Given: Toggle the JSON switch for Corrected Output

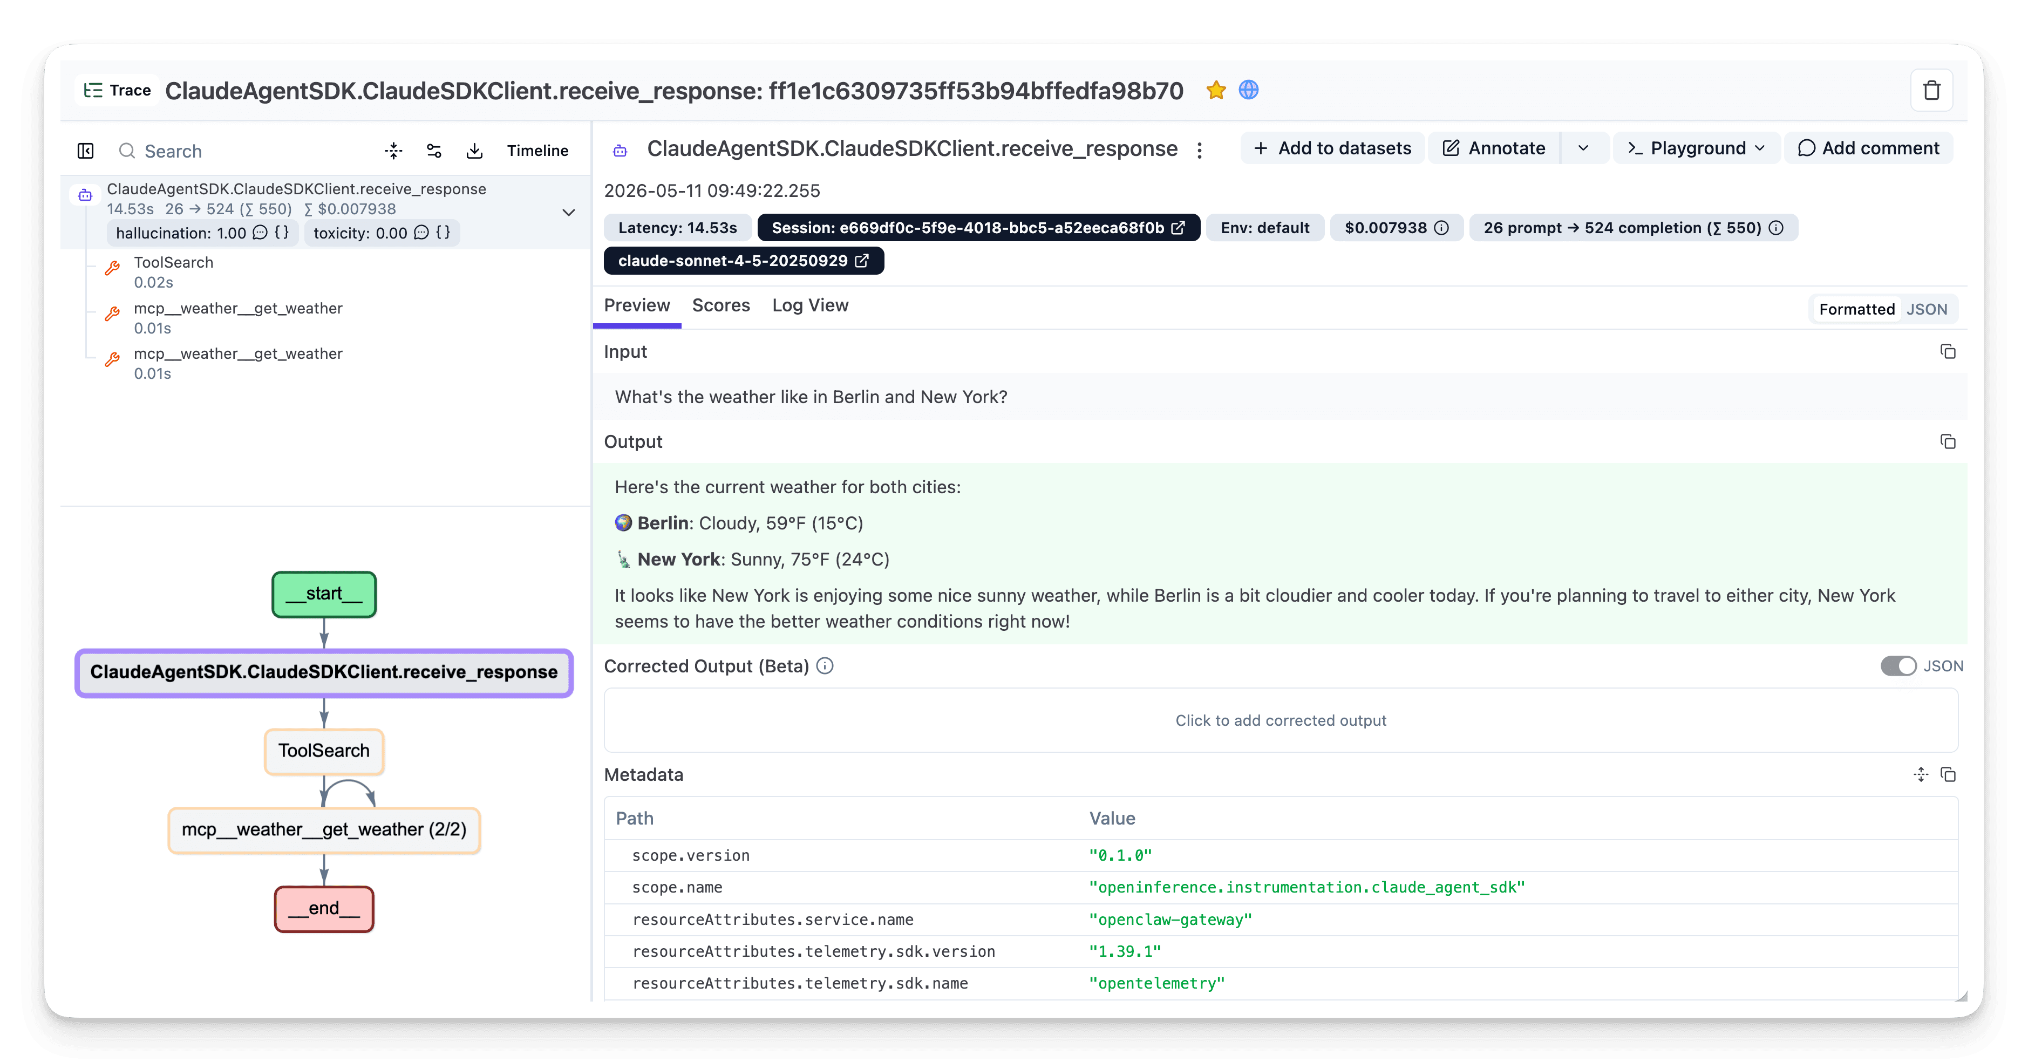Looking at the screenshot, I should coord(1898,666).
